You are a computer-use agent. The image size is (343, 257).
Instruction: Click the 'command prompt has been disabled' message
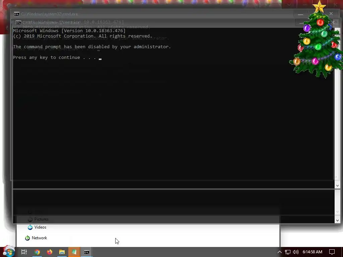click(92, 47)
